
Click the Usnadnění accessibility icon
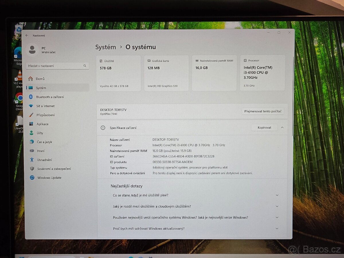32,160
